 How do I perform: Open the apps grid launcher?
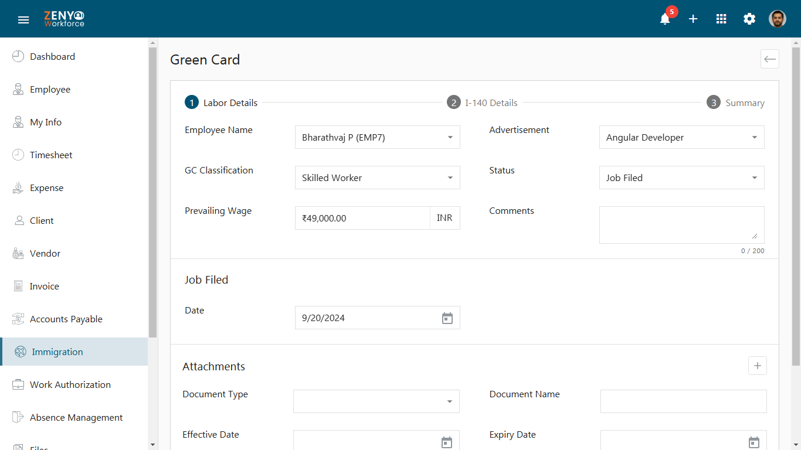point(721,19)
